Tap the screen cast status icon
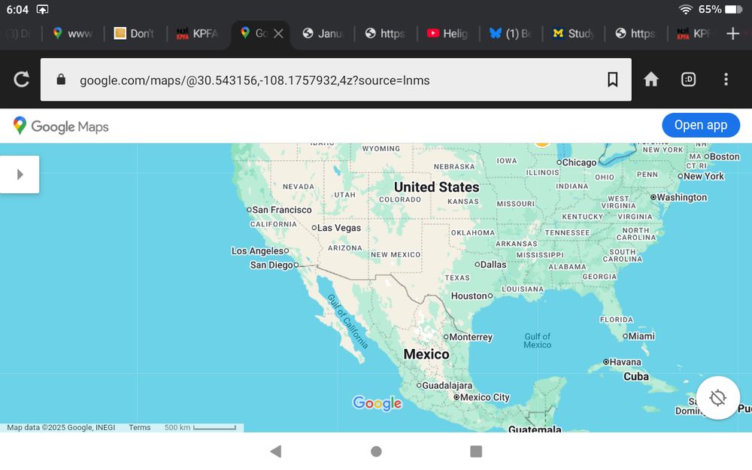752x470 pixels. coord(42,9)
